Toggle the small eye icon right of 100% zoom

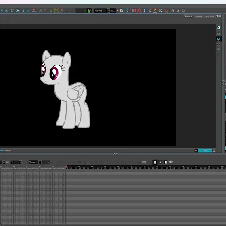point(214,151)
